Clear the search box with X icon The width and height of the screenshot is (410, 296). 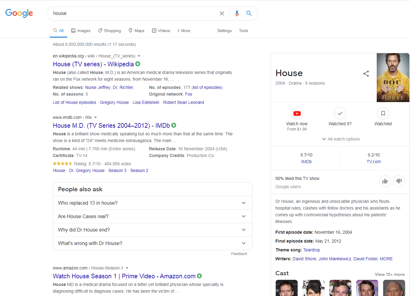(x=222, y=13)
